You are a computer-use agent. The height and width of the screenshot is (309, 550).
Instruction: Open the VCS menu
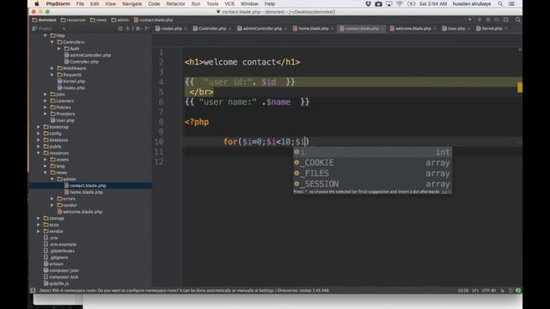[229, 3]
